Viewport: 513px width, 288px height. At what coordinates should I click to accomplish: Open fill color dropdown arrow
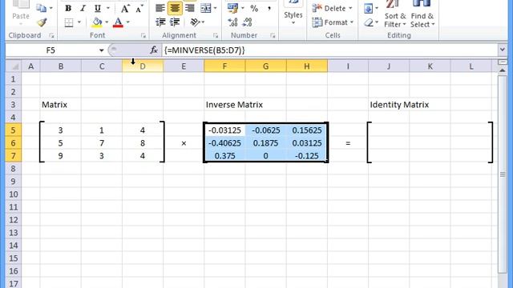point(107,22)
